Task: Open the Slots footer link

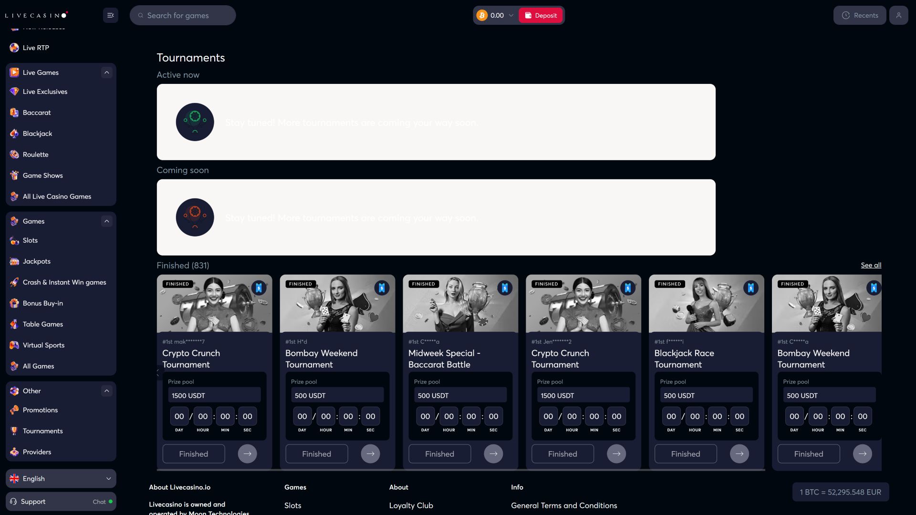Action: tap(292, 505)
